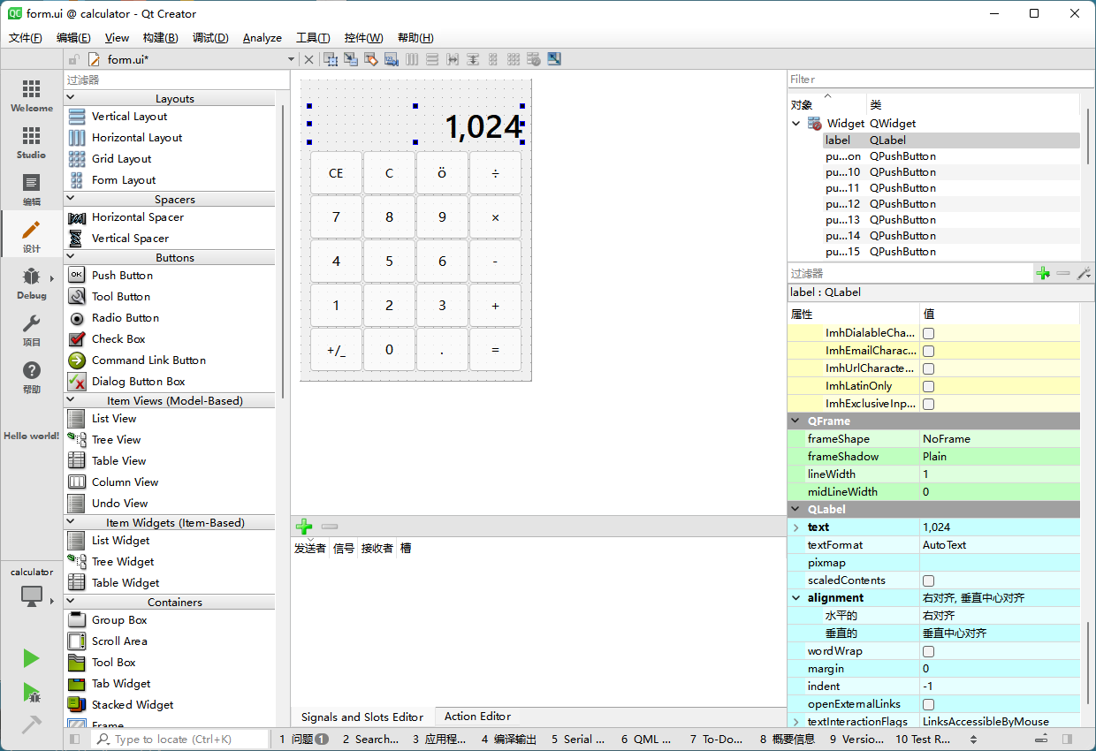The width and height of the screenshot is (1096, 751).
Task: Select the ÷ button on calculator form
Action: click(495, 173)
